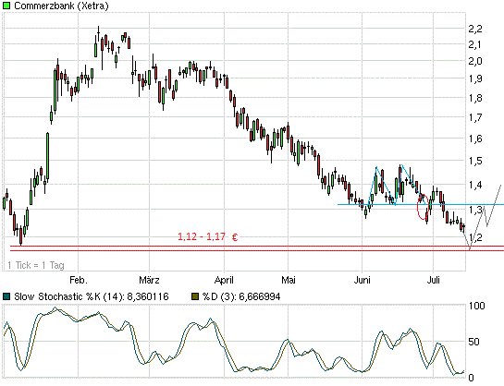Click the 1,3 price axis label
Viewport: 504px width, 386px height.
point(475,210)
